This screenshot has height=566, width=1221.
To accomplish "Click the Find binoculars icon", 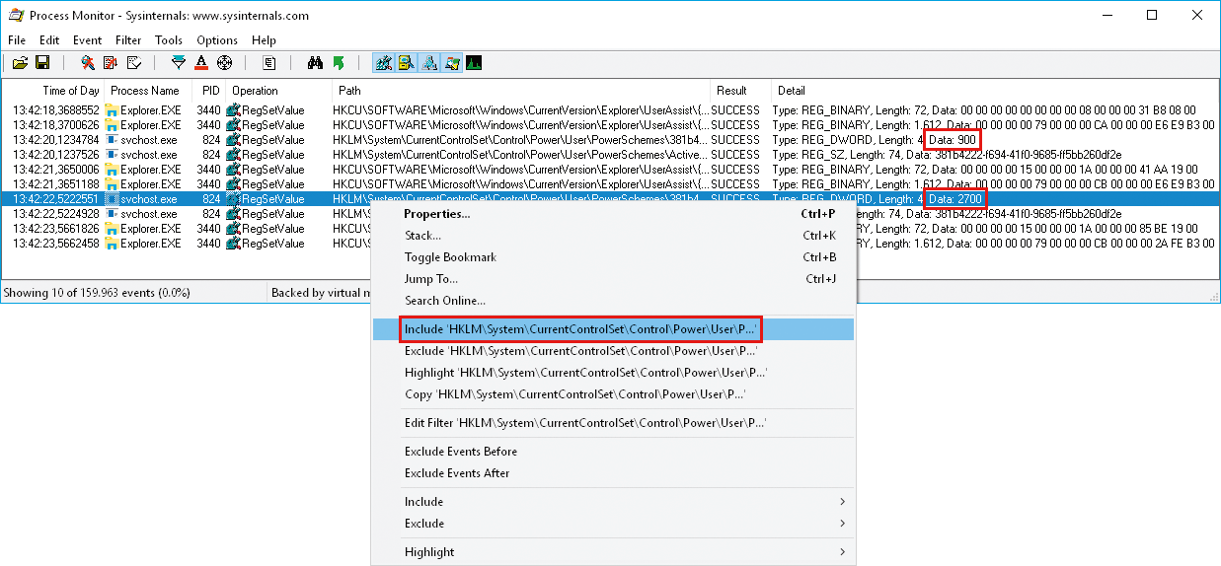I will (316, 63).
